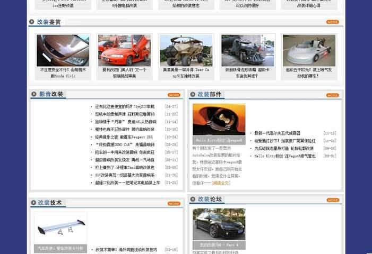Image resolution: width=372 pixels, height=254 pixels.
Task: Click the Hello Kitty exhaust pipe photo
Action: [x=219, y=120]
